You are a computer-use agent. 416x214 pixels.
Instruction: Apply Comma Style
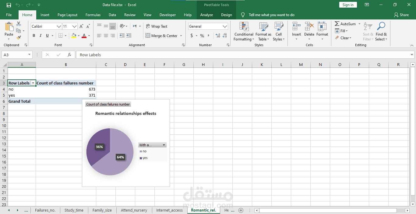(209, 36)
